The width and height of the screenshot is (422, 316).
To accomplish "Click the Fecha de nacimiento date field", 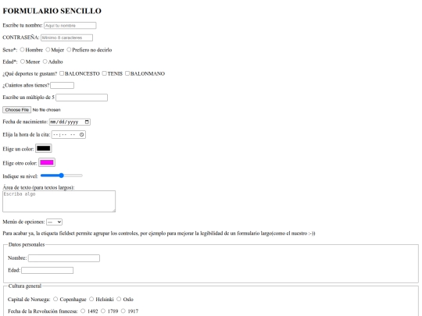I will pyautogui.click(x=70, y=122).
